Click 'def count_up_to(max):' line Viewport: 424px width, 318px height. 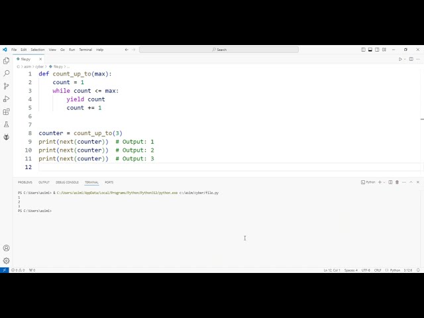pos(75,74)
